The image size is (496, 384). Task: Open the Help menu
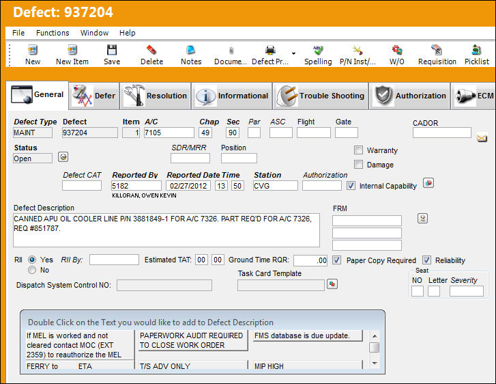(127, 33)
